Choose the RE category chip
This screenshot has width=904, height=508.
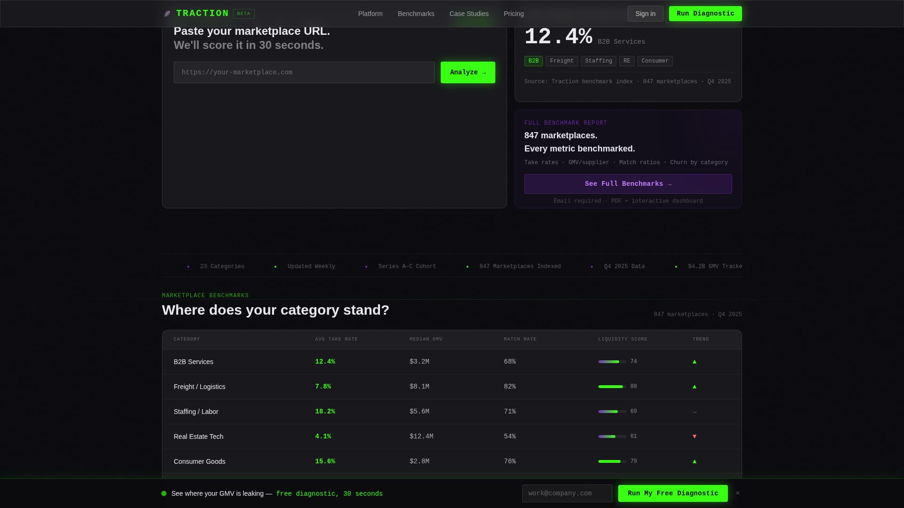627,61
